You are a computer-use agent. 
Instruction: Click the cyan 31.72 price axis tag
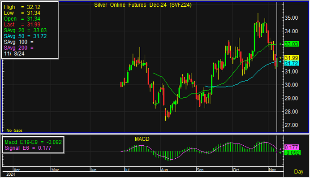coord(292,64)
